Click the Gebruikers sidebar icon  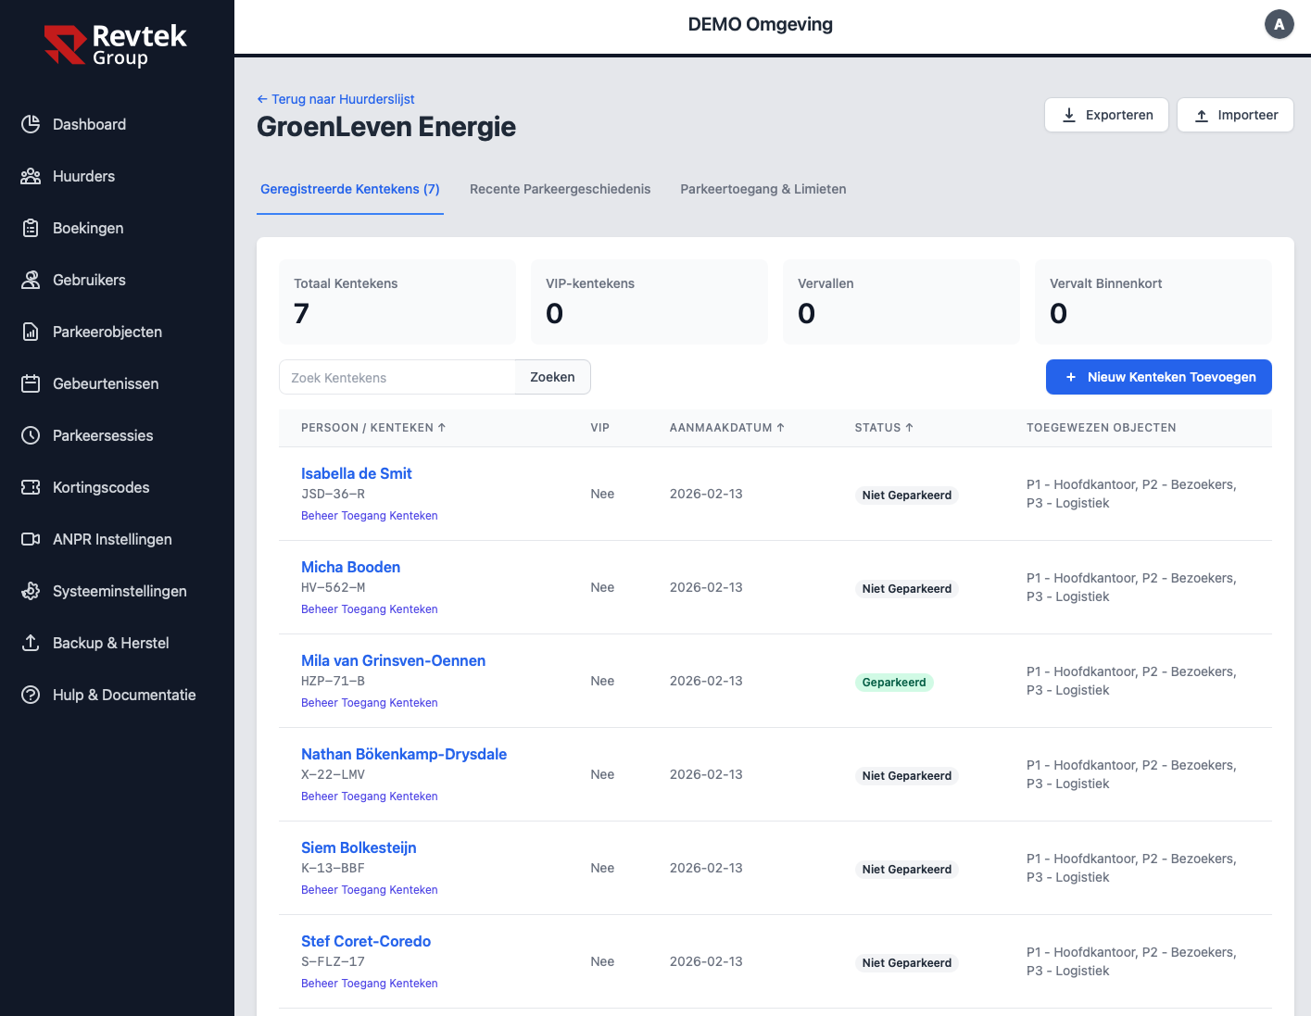coord(31,280)
